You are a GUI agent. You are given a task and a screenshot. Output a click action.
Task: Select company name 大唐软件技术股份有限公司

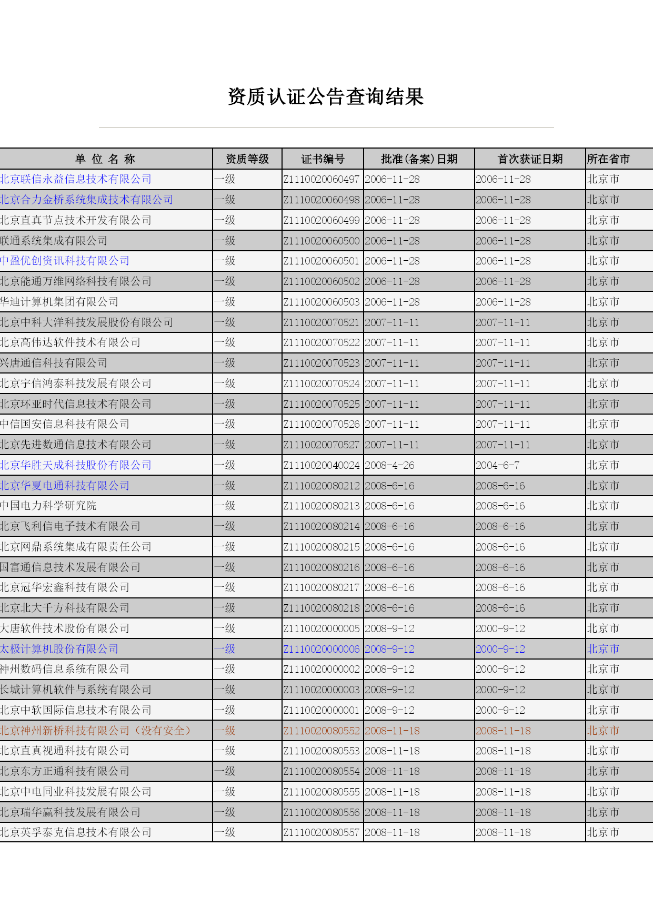click(x=65, y=628)
